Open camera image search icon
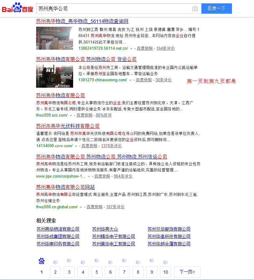The image size is (254, 280). click(x=195, y=9)
